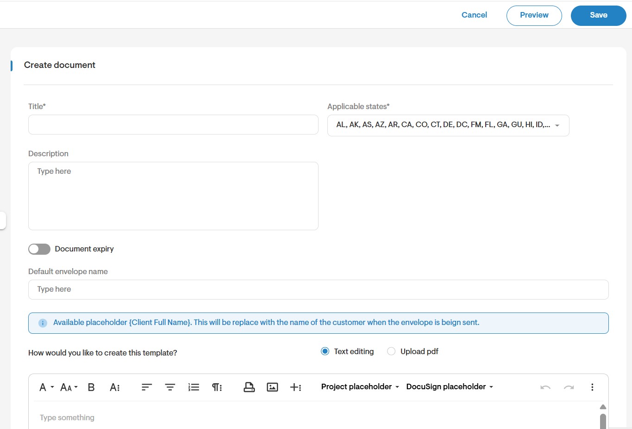Insert an ordered list
Screen dimensions: 632x429
pyautogui.click(x=194, y=387)
